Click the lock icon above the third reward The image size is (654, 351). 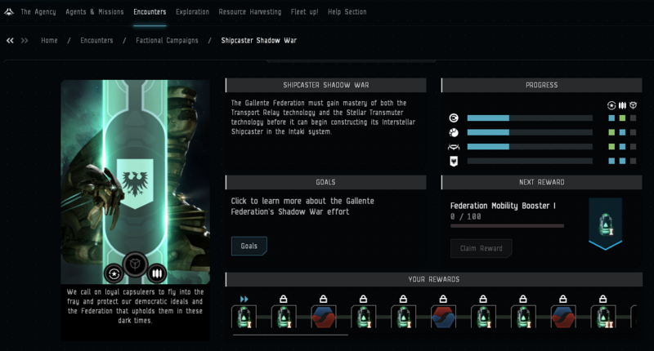tap(323, 299)
